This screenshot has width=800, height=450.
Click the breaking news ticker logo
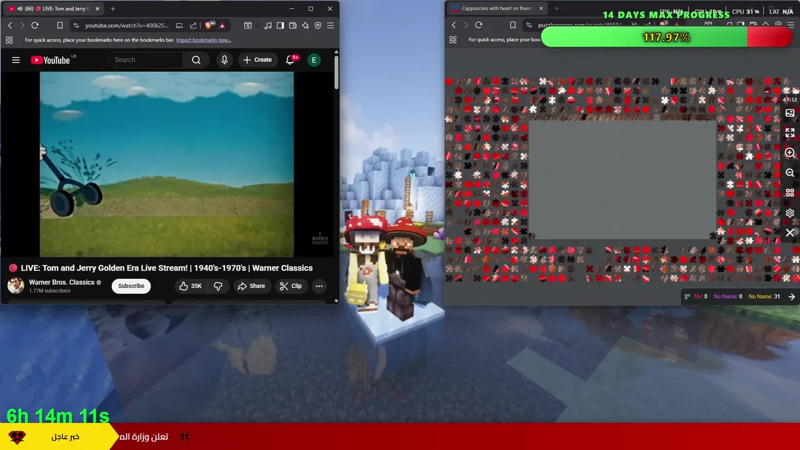click(x=17, y=437)
